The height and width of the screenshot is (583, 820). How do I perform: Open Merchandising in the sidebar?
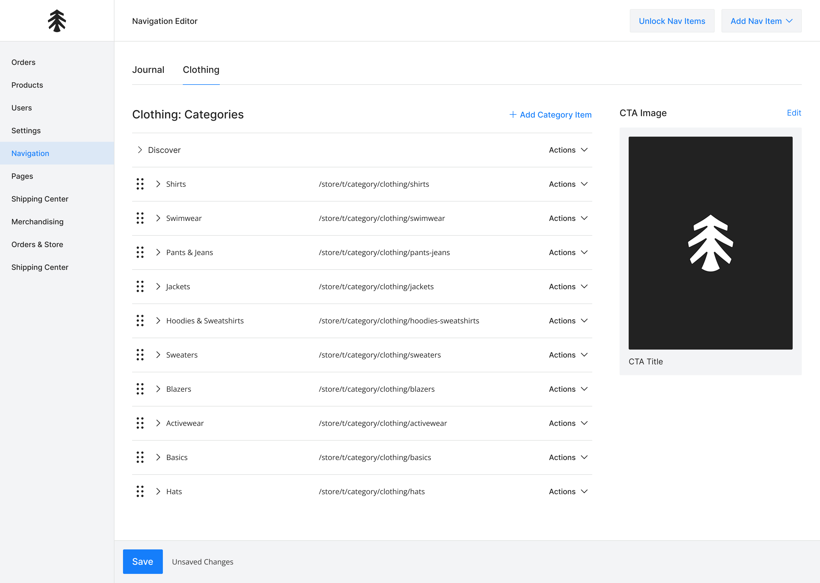[37, 221]
